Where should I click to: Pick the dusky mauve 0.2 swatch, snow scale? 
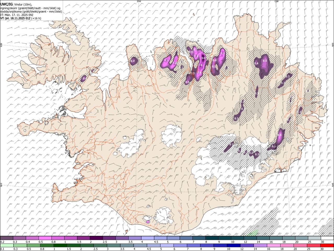point(7,238)
